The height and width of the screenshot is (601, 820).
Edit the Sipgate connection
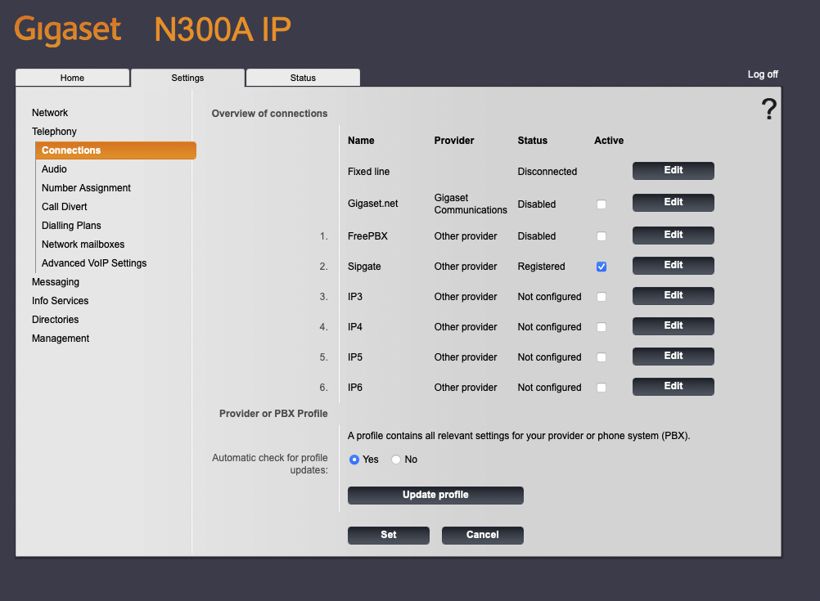point(673,266)
